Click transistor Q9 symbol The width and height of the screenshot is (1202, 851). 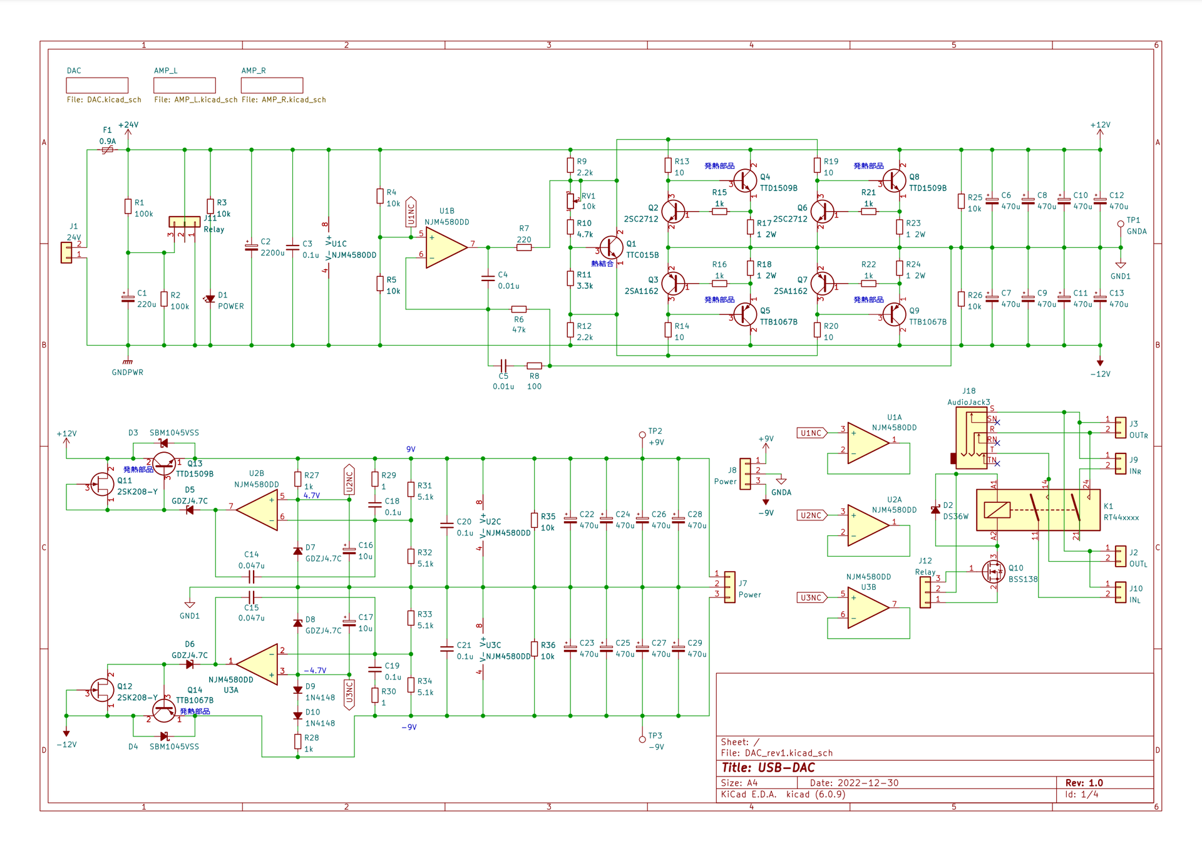coord(895,314)
